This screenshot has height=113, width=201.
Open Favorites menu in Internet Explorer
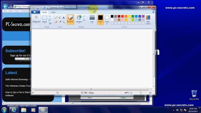pyautogui.click(x=25, y=11)
